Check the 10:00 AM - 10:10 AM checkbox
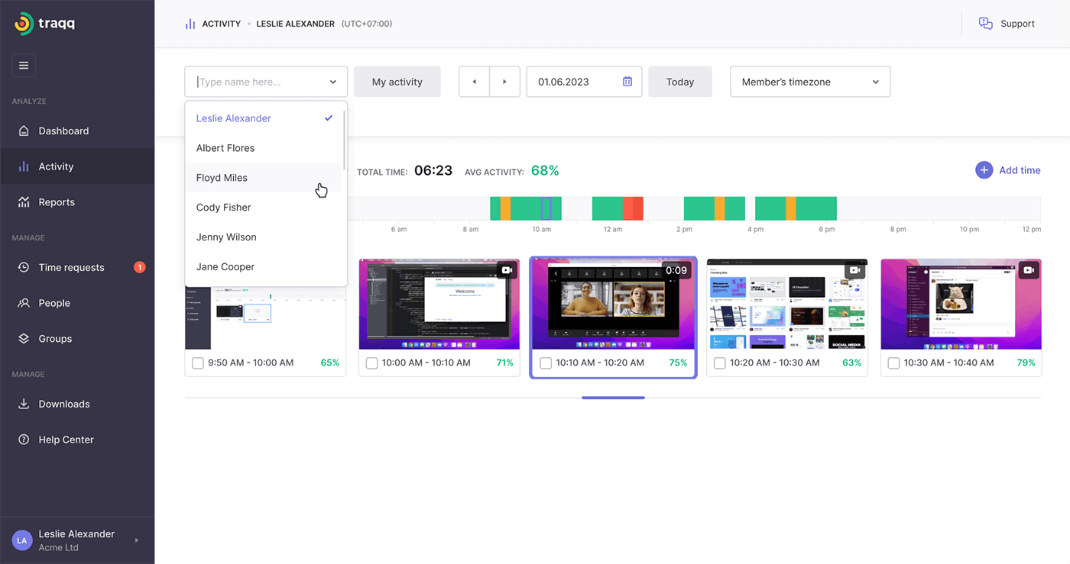The height and width of the screenshot is (564, 1070). [371, 363]
